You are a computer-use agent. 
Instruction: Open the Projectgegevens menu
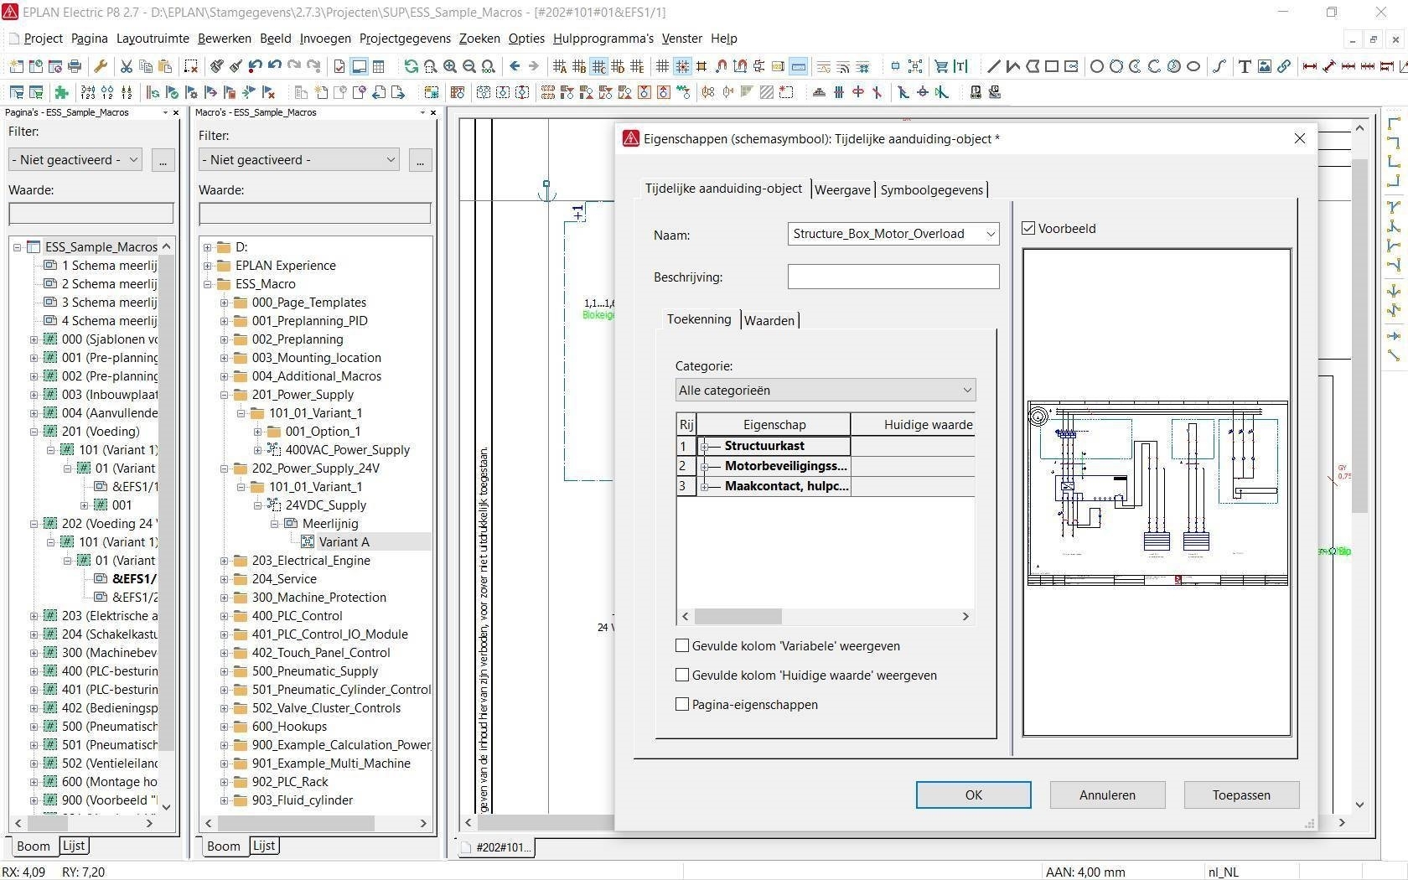point(405,39)
